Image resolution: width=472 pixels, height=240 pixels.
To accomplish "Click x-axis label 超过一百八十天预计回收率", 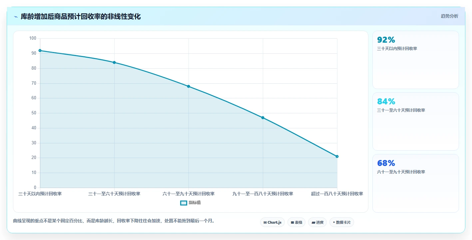I will (337, 194).
